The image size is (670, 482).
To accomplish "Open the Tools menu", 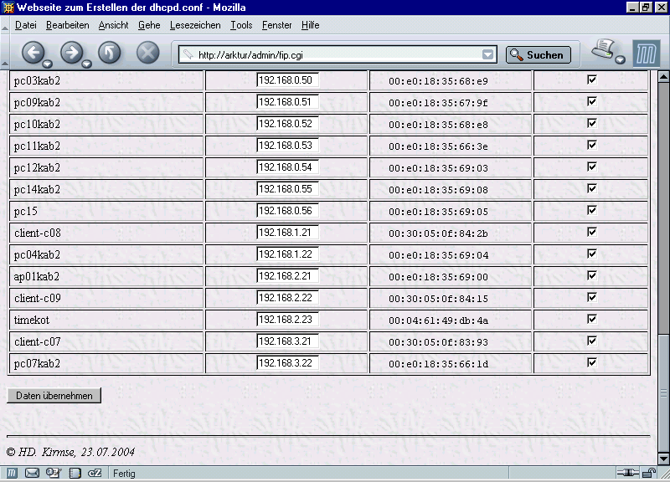I will tap(241, 25).
